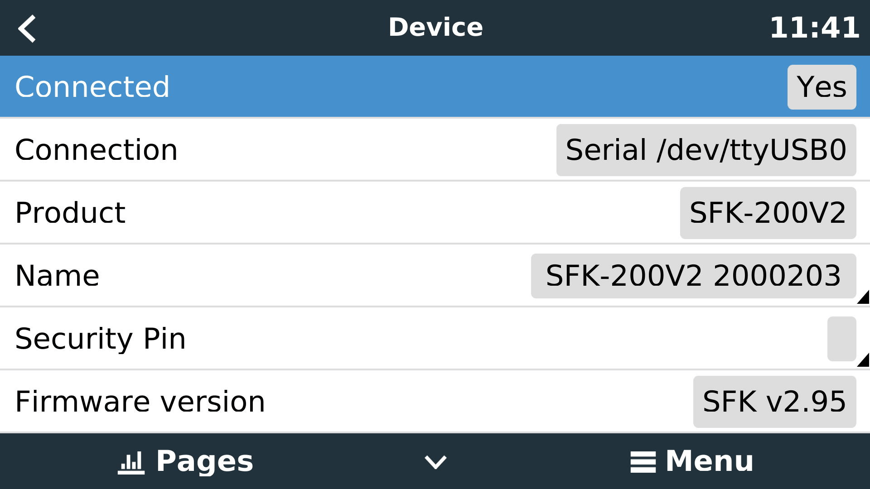The image size is (870, 489).
Task: Click the Security Pin value field
Action: point(841,338)
